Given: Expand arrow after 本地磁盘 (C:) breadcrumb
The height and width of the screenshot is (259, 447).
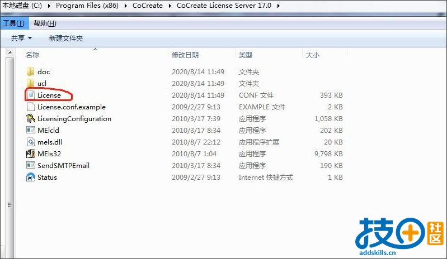Looking at the screenshot, I should coord(49,6).
